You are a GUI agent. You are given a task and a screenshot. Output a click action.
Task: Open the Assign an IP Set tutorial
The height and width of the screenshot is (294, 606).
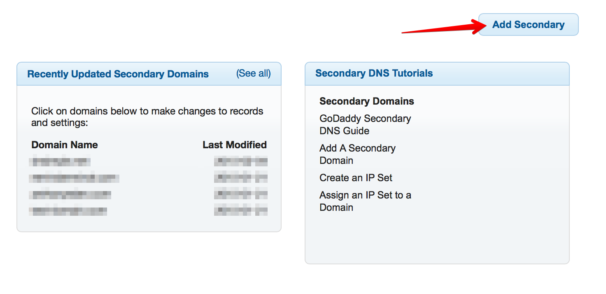click(x=365, y=201)
